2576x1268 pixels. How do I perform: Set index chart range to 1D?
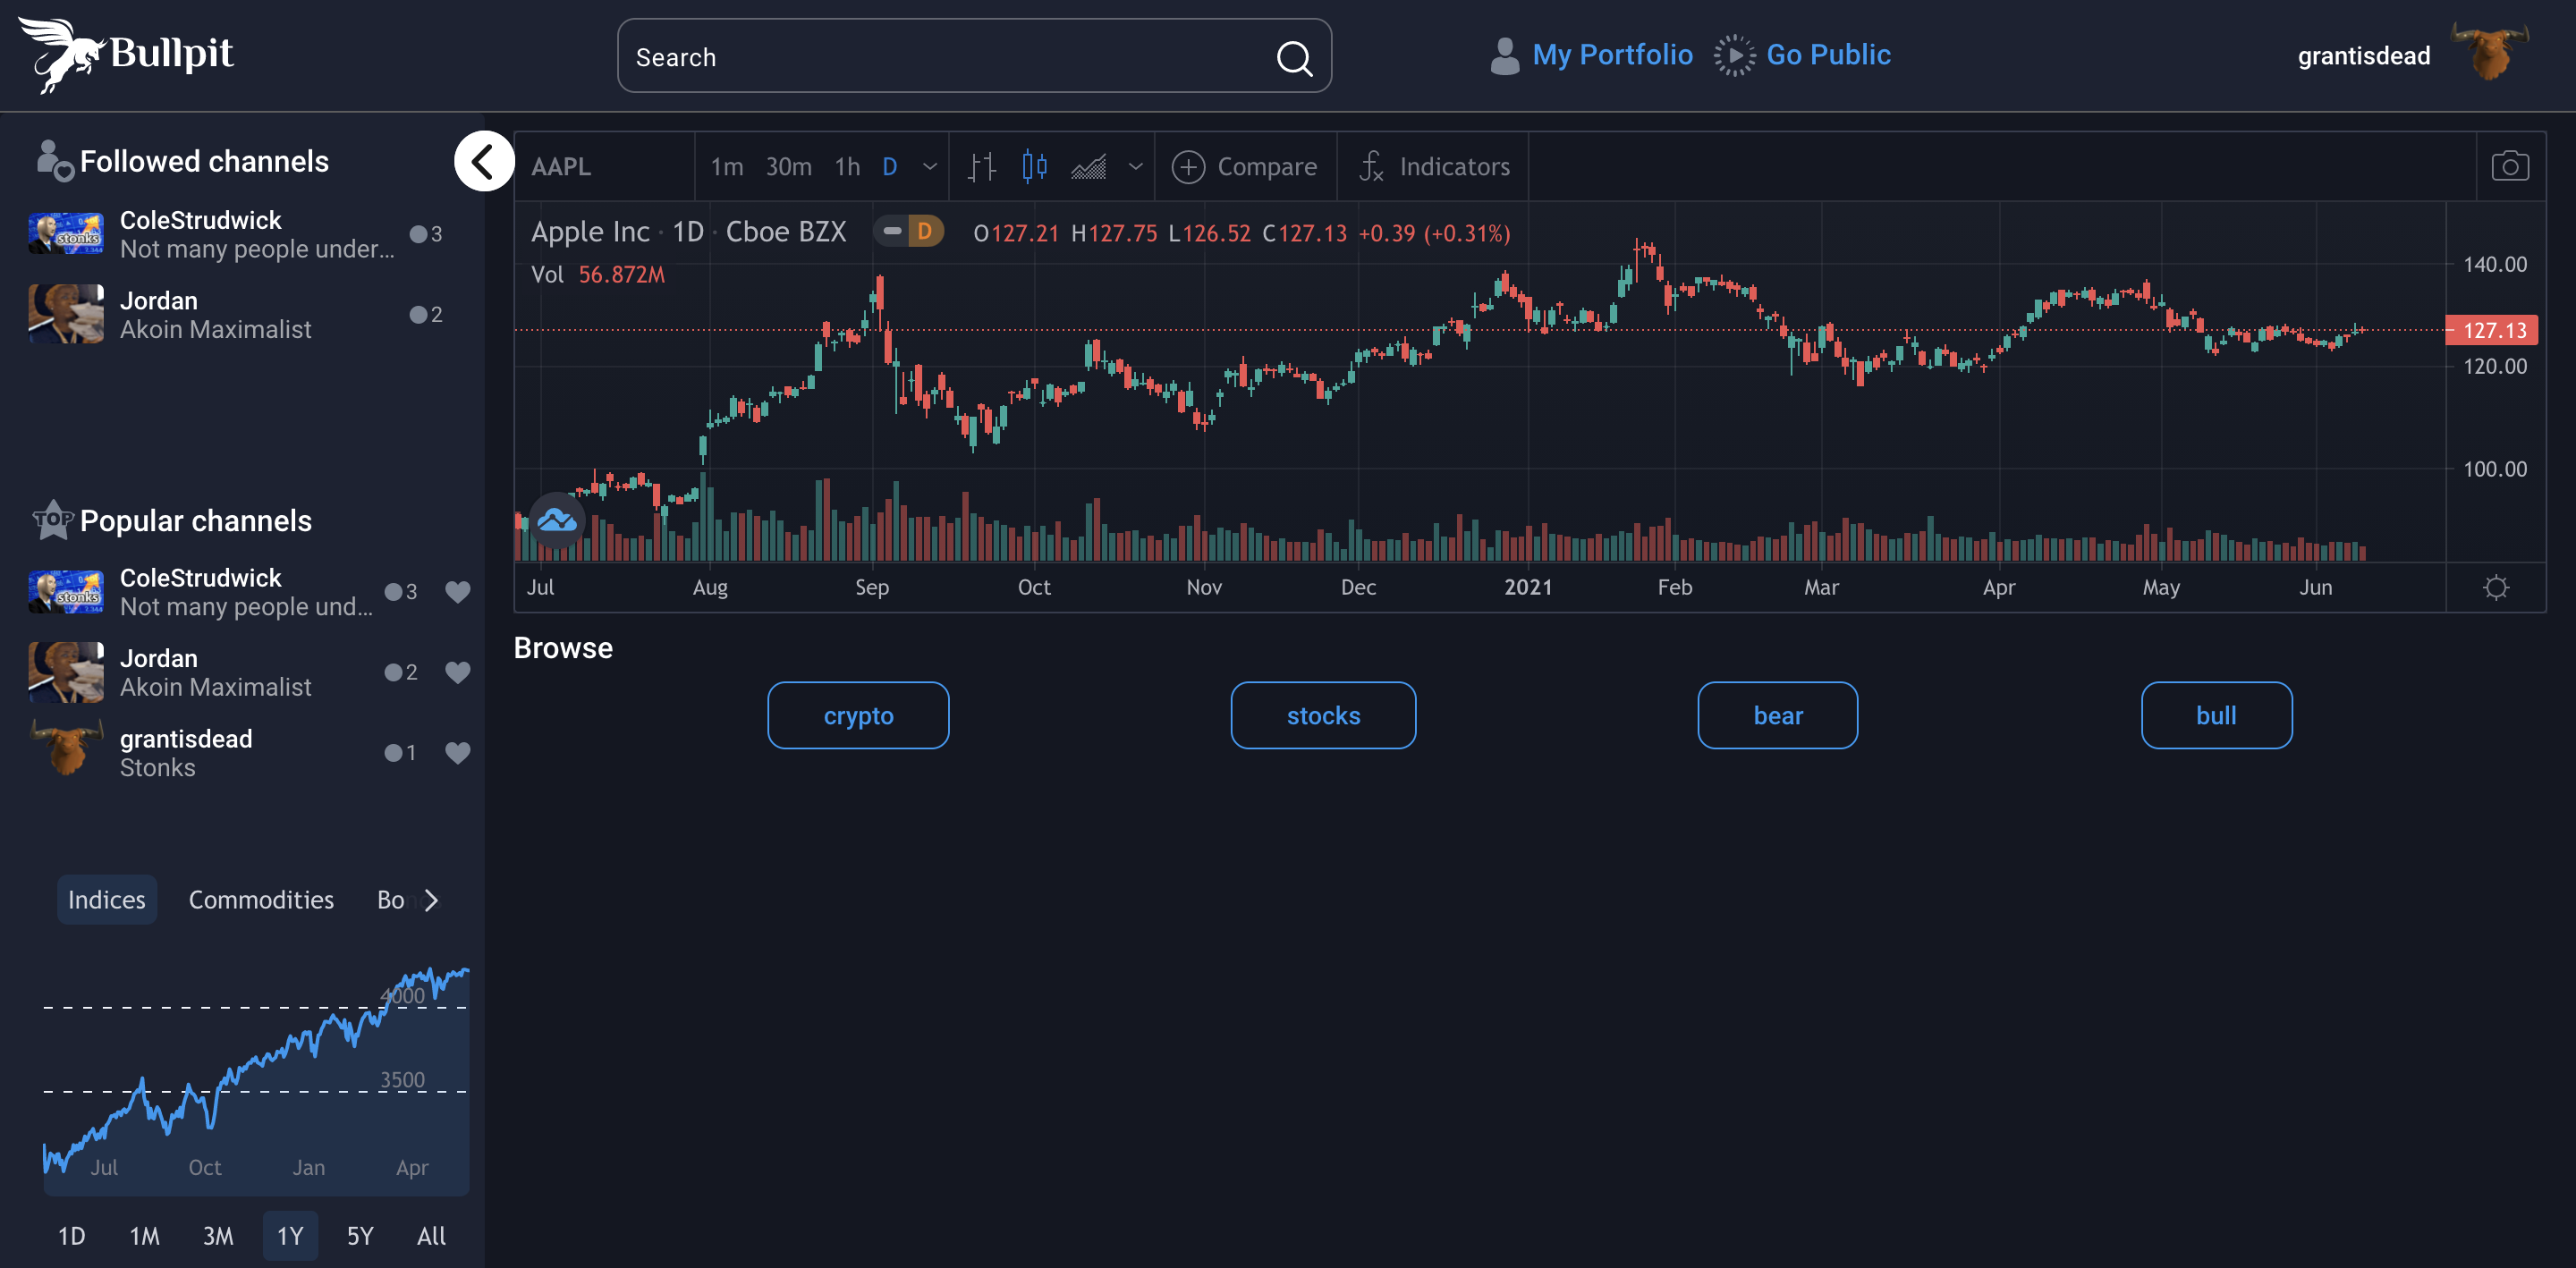pos(71,1236)
